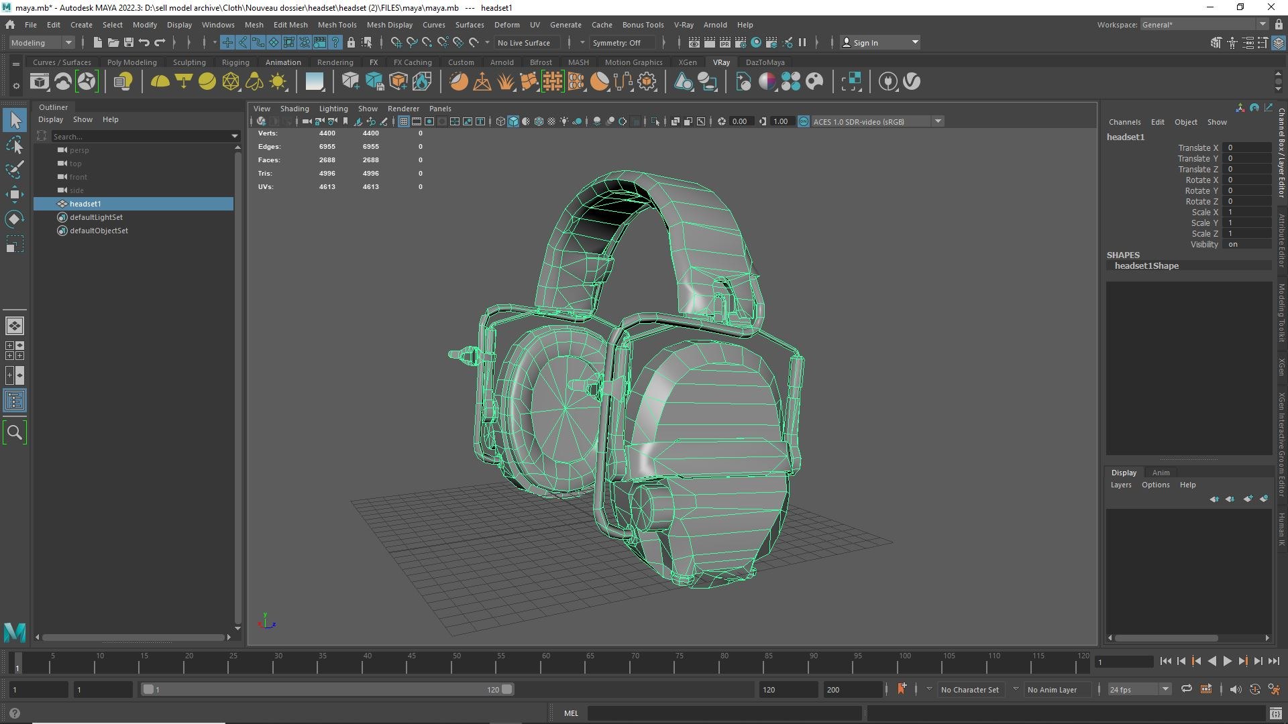
Task: Go to start of playback range
Action: pos(1165,661)
